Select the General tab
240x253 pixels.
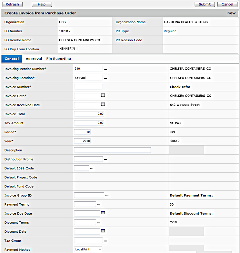pyautogui.click(x=12, y=59)
